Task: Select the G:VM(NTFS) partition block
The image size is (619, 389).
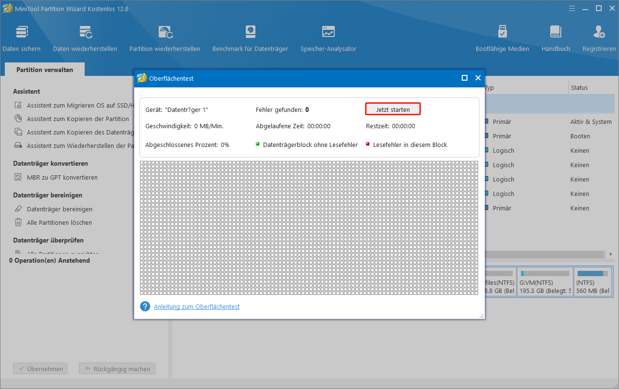Action: point(545,282)
